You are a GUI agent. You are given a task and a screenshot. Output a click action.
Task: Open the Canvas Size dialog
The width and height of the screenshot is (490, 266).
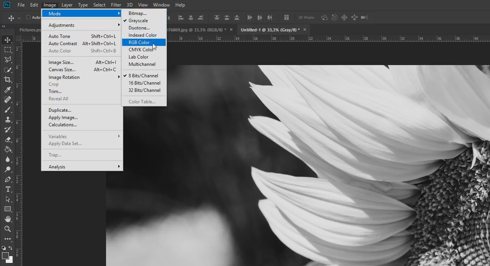[62, 69]
